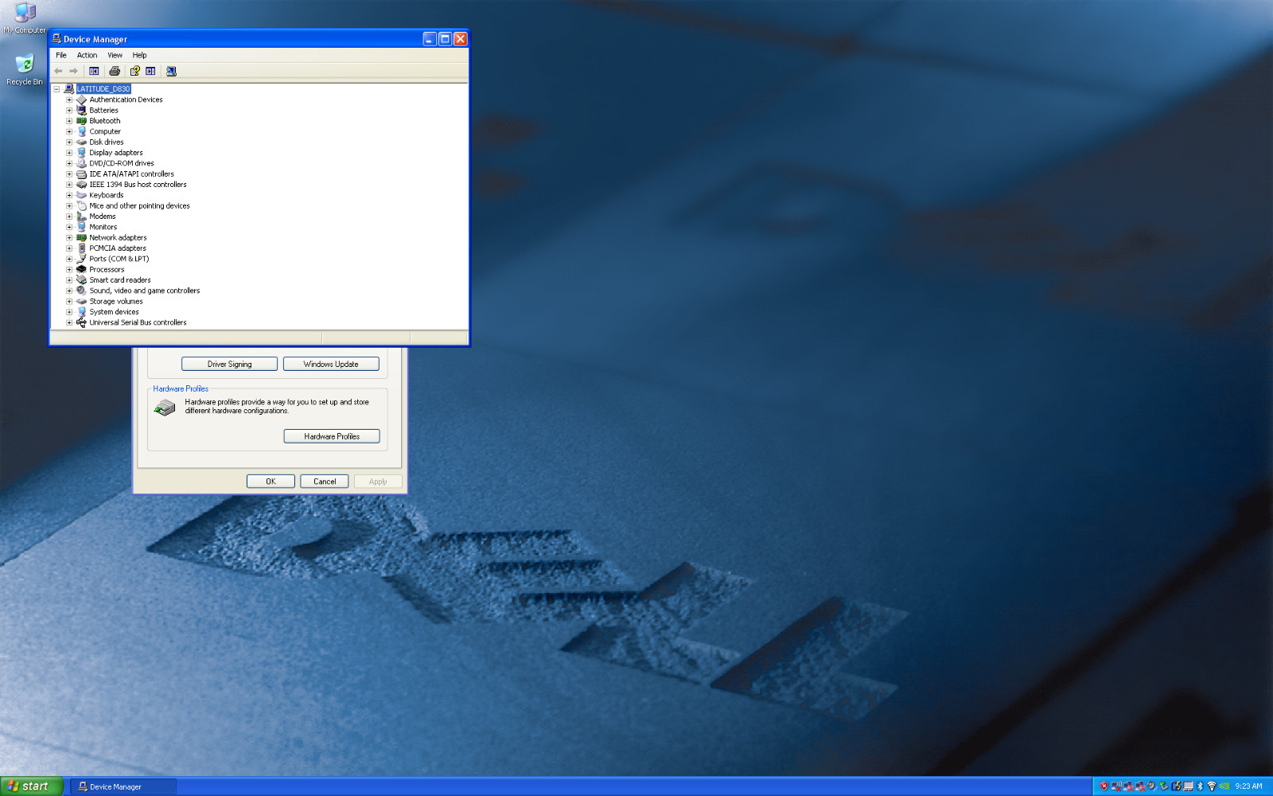Select the 'Display adapters' label
Screen dimensions: 1273x796
(x=116, y=153)
